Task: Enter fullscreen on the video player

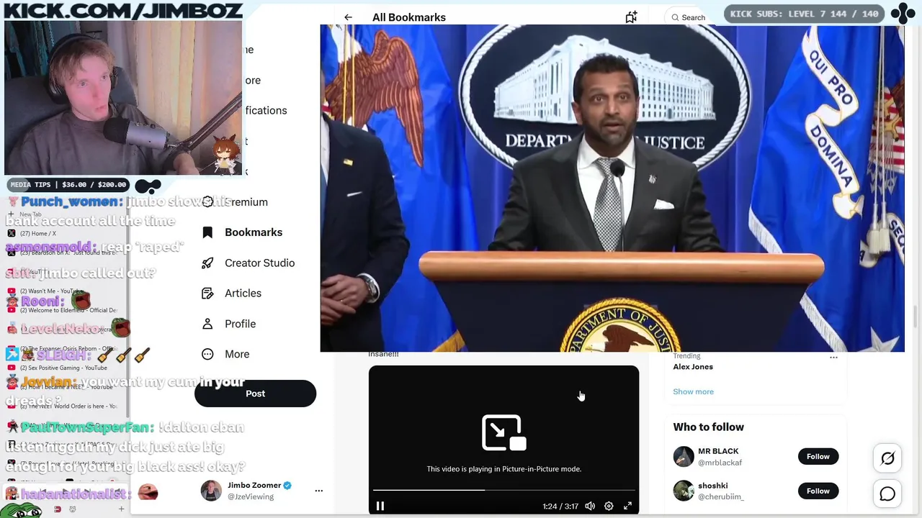Action: 627,506
